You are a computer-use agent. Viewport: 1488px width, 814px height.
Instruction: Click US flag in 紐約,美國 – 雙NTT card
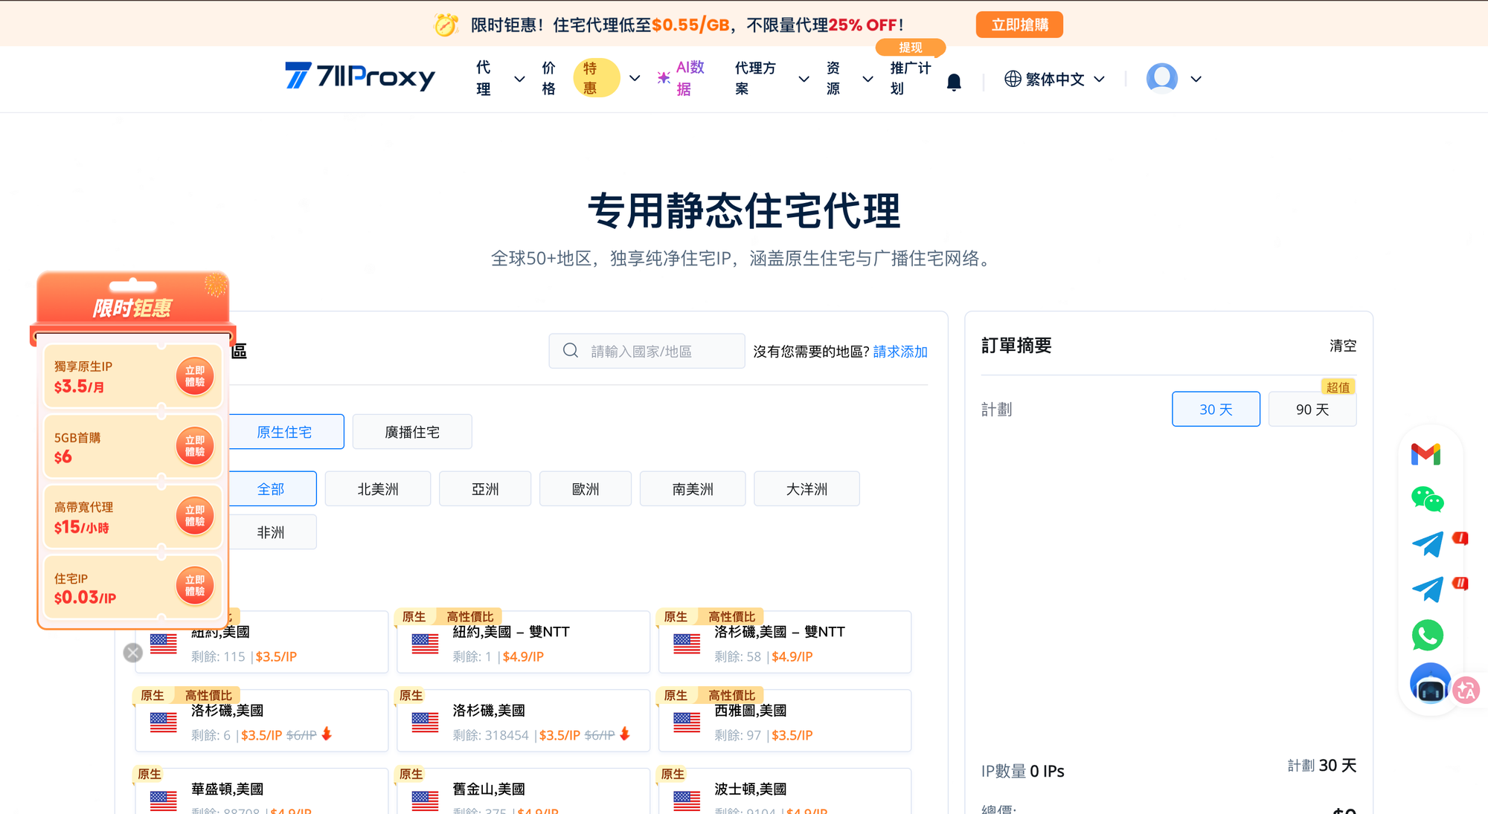click(x=425, y=644)
